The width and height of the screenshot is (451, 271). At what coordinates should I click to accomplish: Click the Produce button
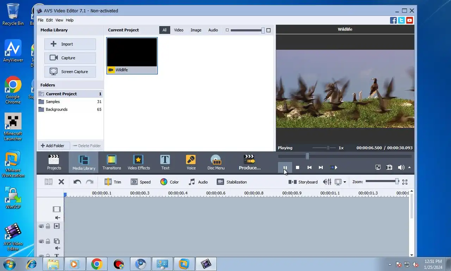point(249,162)
